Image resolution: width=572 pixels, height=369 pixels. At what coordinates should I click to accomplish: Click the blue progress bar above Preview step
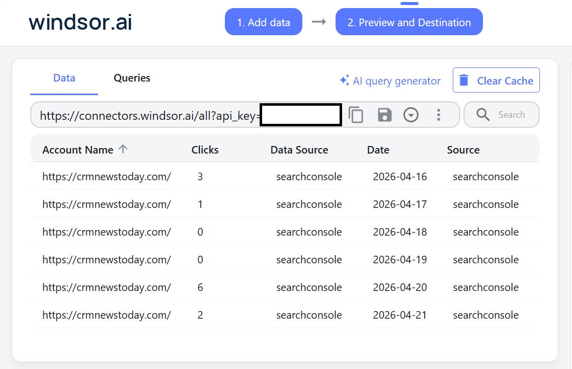(409, 3)
